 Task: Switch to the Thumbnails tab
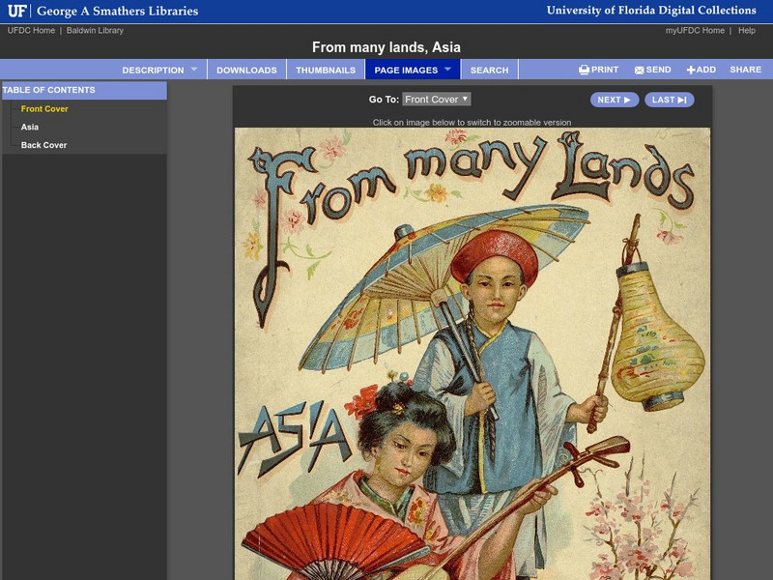pos(326,70)
